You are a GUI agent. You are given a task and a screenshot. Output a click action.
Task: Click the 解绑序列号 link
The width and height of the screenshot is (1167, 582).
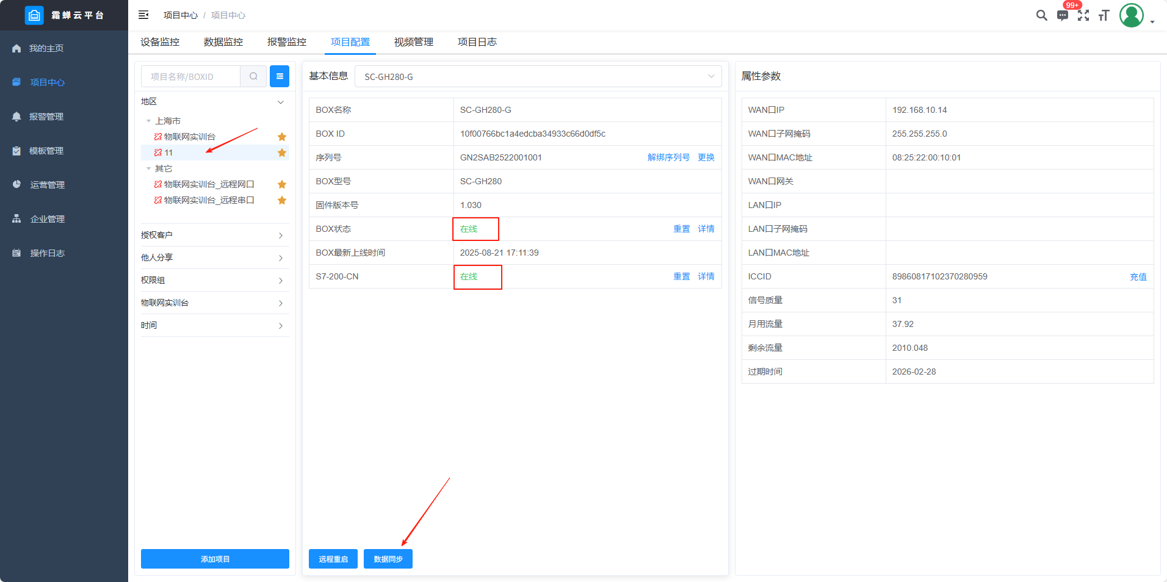tap(668, 157)
